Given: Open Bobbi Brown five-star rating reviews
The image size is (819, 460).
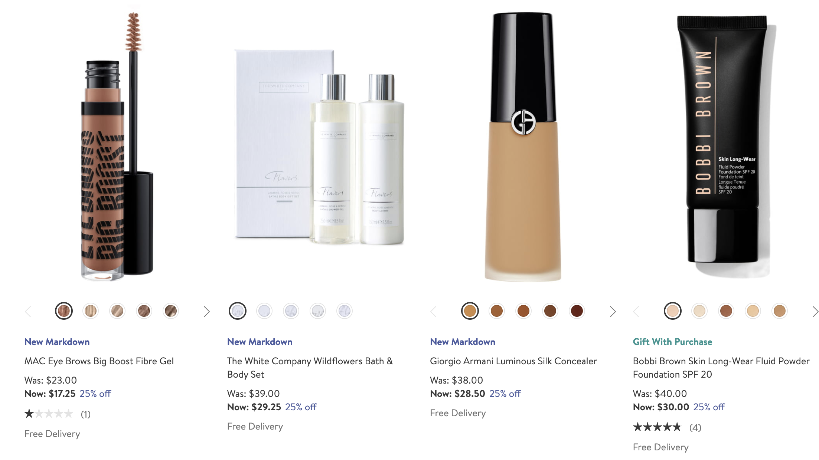Looking at the screenshot, I should pos(667,427).
